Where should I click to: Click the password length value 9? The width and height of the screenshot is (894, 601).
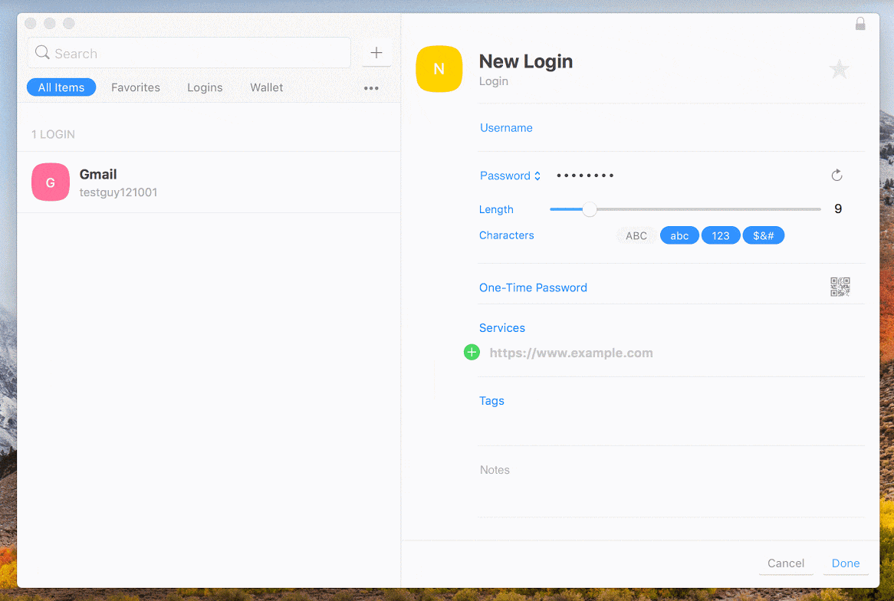(x=838, y=209)
